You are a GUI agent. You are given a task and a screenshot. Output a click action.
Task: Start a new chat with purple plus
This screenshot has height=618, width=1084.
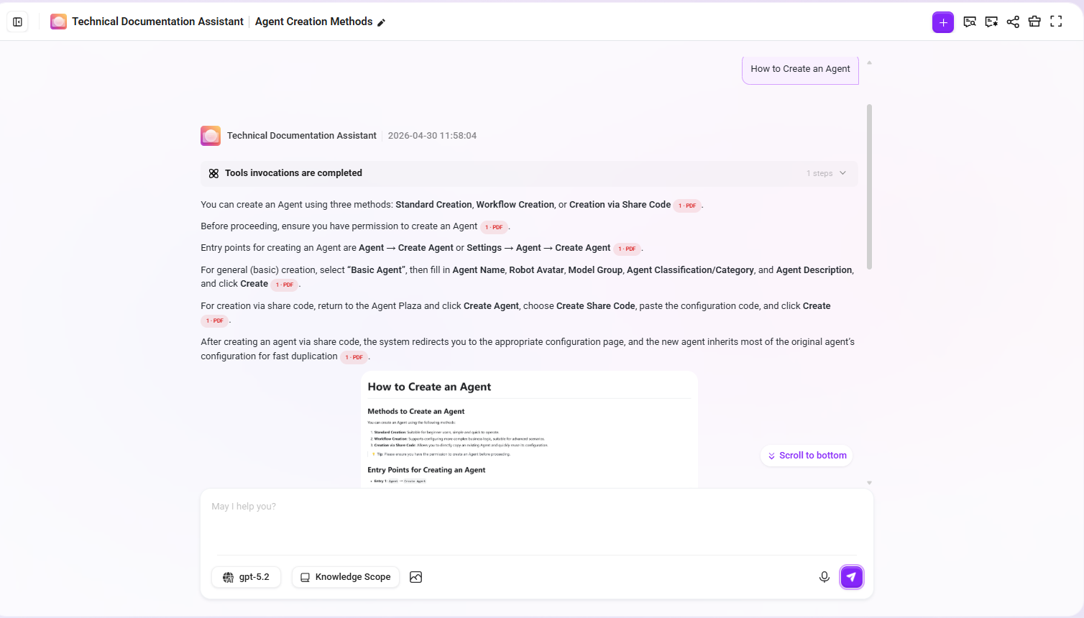pyautogui.click(x=943, y=22)
